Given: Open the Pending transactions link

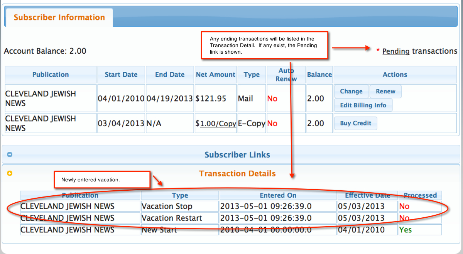Looking at the screenshot, I should (396, 51).
